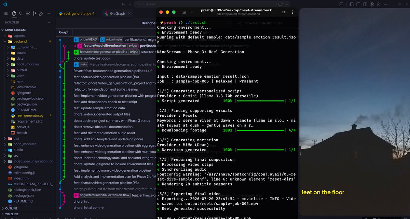The image size is (410, 219).
Task: Open the Customize Layout icon
Action: tap(342, 4)
